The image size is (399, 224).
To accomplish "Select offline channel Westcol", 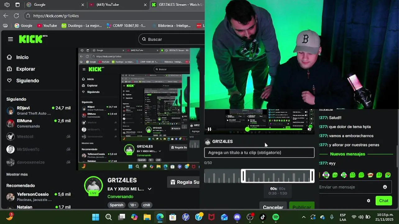I will click(39, 136).
